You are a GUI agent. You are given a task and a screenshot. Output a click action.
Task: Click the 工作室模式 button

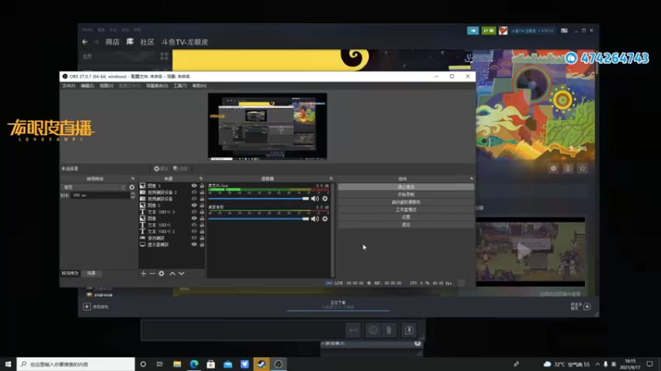click(x=406, y=209)
